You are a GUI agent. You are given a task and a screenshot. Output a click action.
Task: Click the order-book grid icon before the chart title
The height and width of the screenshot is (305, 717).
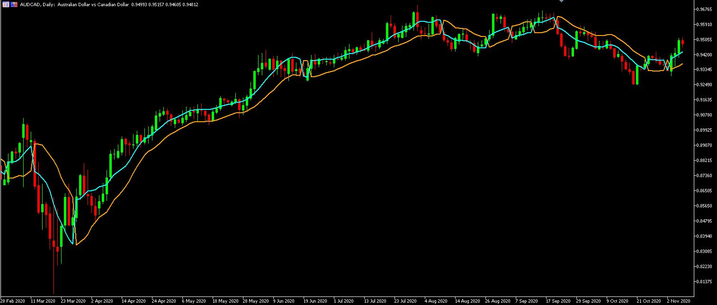tap(6, 4)
